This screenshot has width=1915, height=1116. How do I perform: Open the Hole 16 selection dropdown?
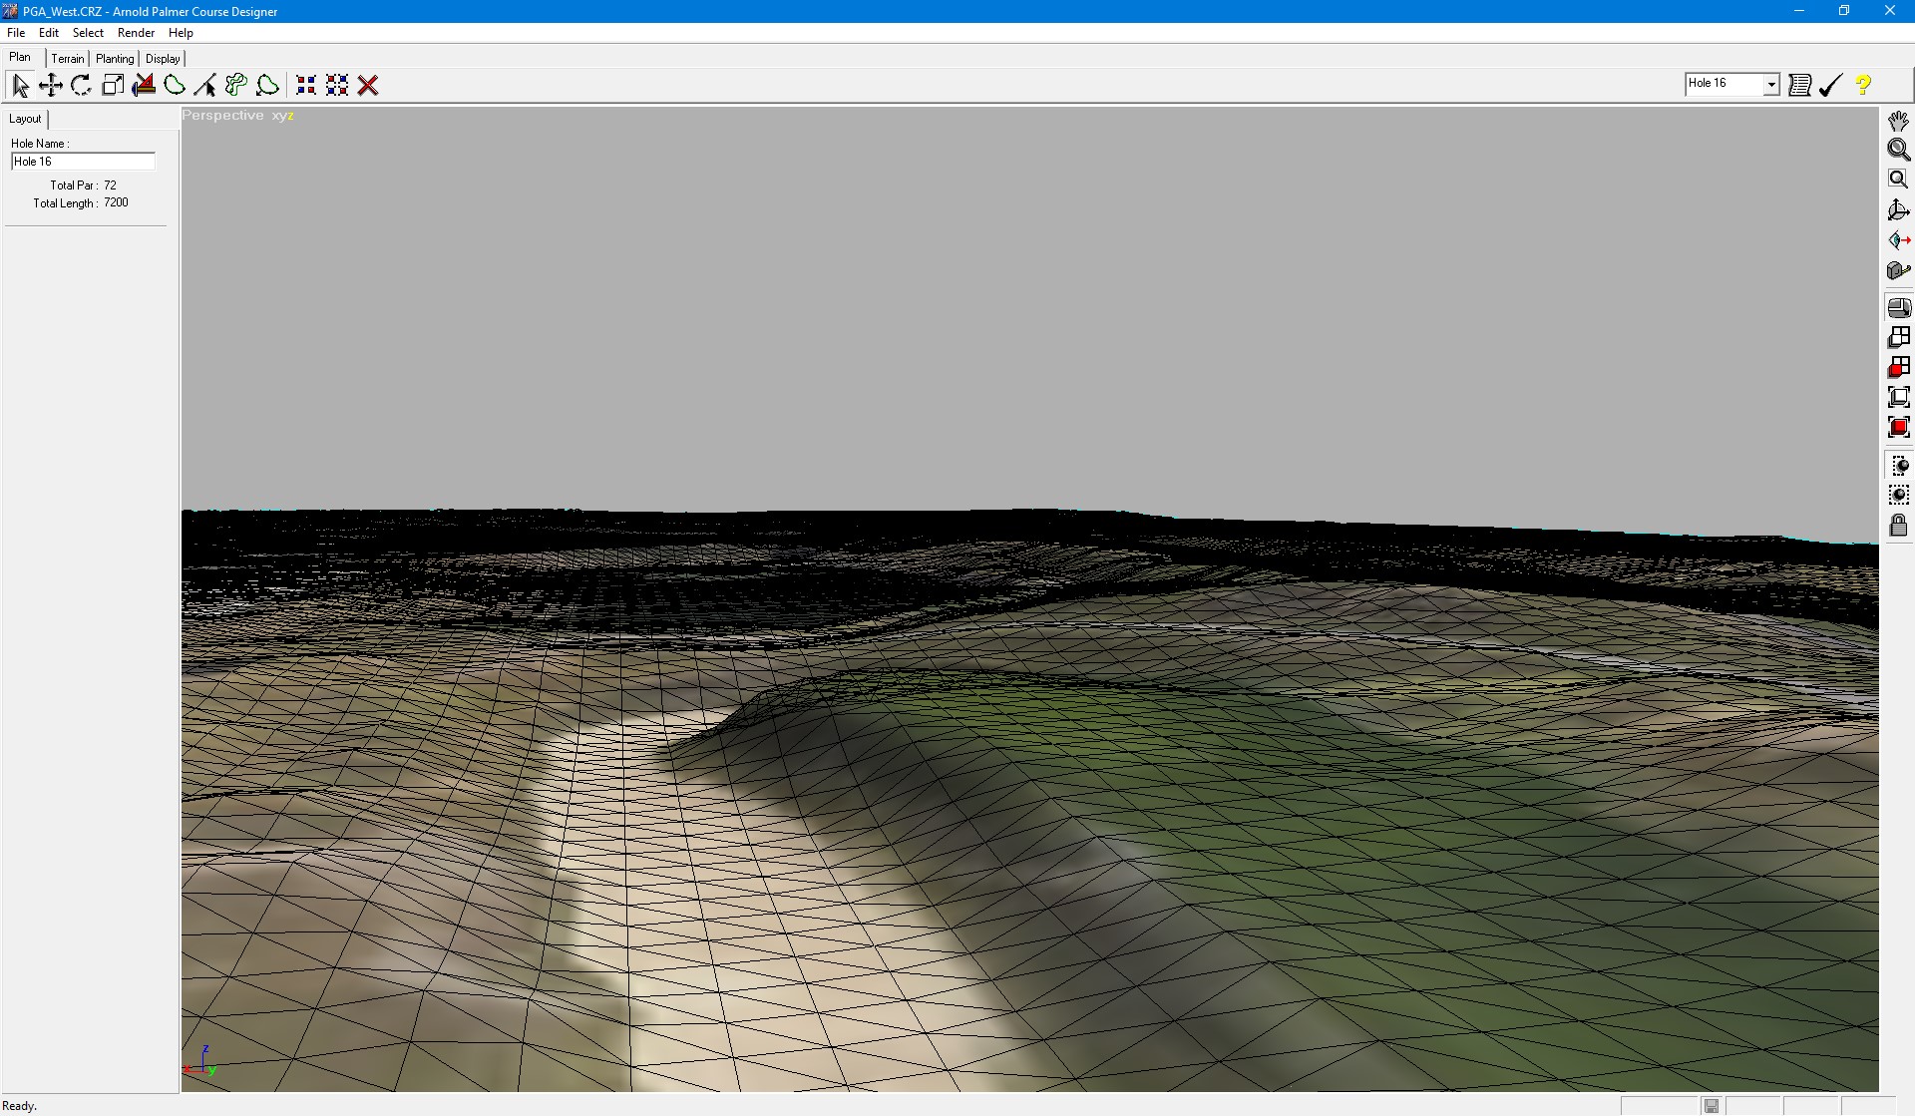click(1725, 84)
